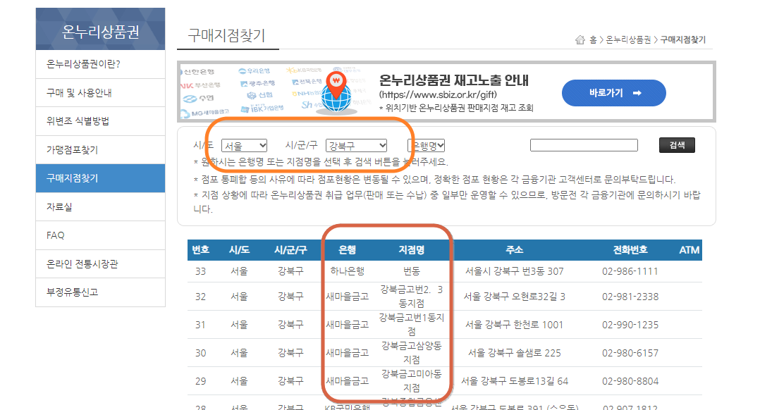Viewport: 760px width, 410px height.
Task: Click address 서울 강북구 한천로 1001
Action: click(514, 324)
